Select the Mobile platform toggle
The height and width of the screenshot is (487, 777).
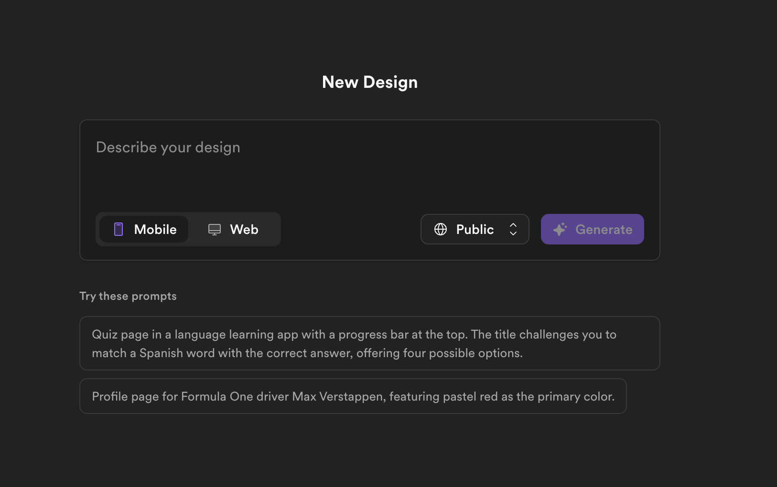144,229
